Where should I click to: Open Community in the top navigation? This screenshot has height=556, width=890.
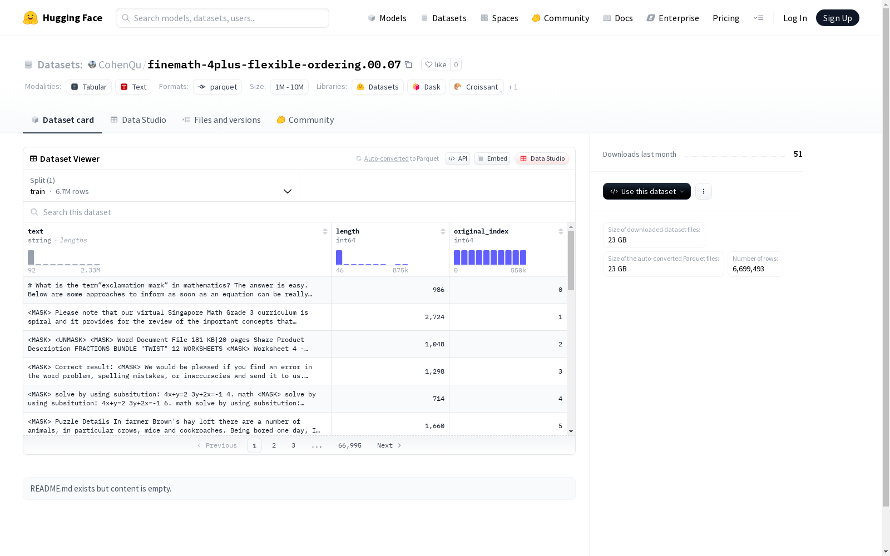click(x=561, y=18)
